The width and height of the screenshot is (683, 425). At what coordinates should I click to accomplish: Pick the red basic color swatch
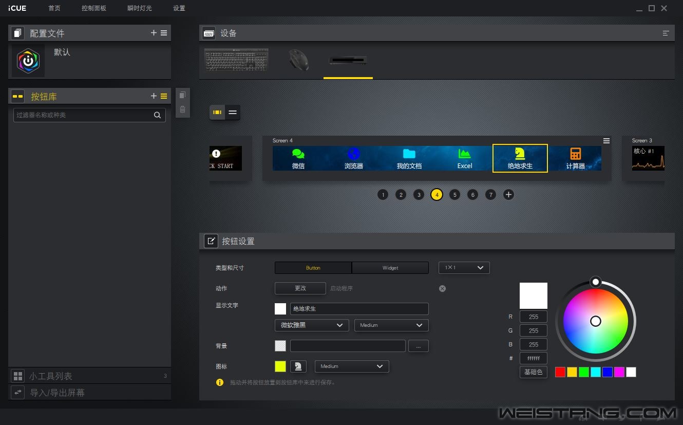(x=560, y=372)
